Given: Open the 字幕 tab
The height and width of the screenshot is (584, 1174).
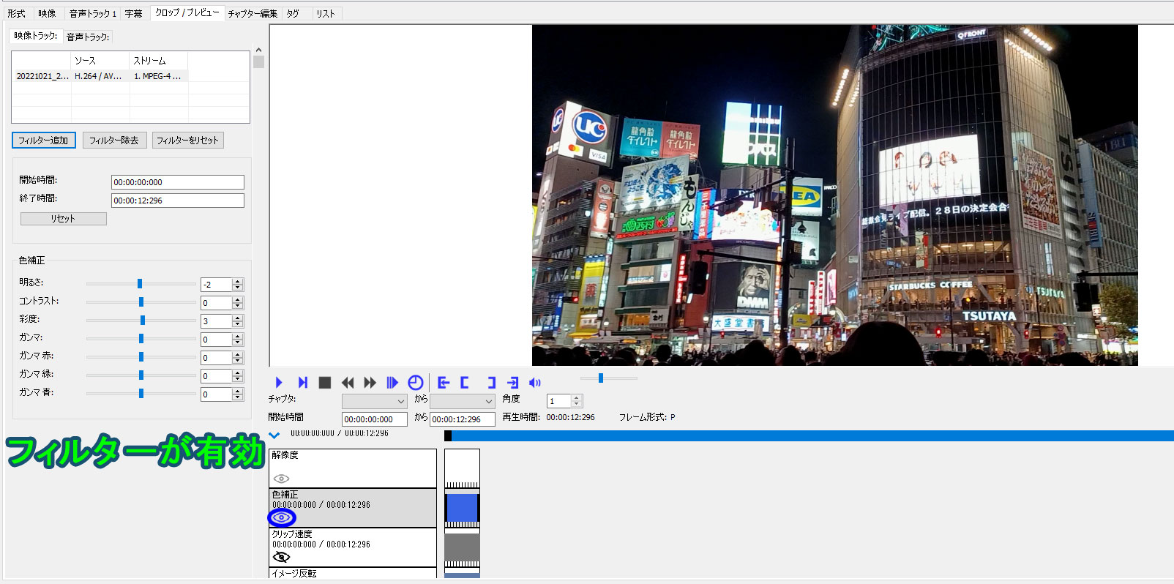Looking at the screenshot, I should click(x=133, y=13).
